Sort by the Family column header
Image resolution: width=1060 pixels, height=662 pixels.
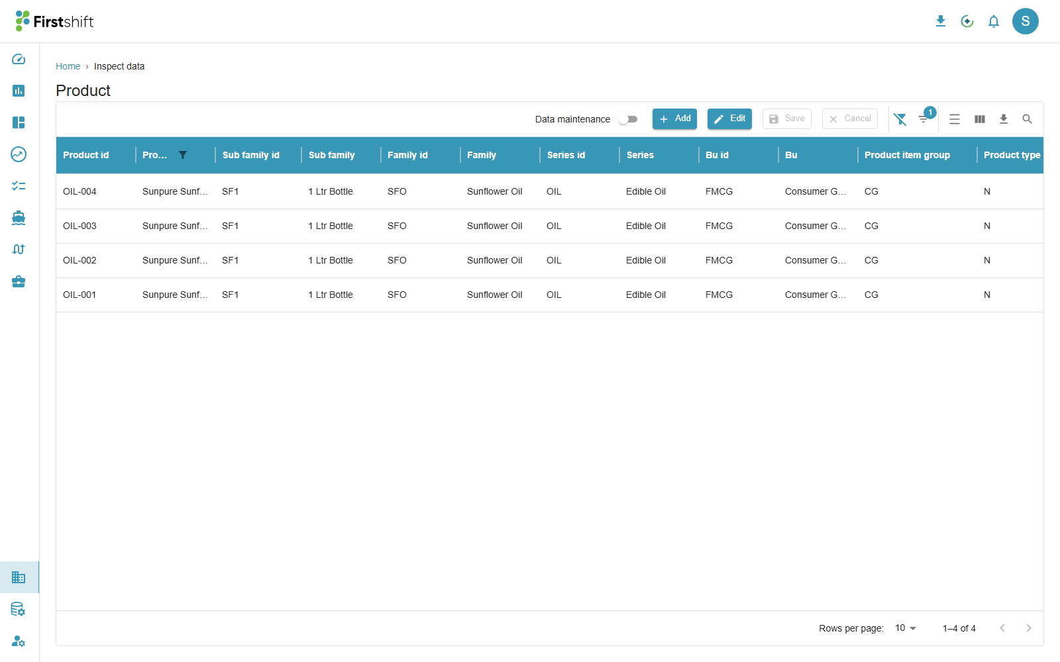[x=482, y=155]
